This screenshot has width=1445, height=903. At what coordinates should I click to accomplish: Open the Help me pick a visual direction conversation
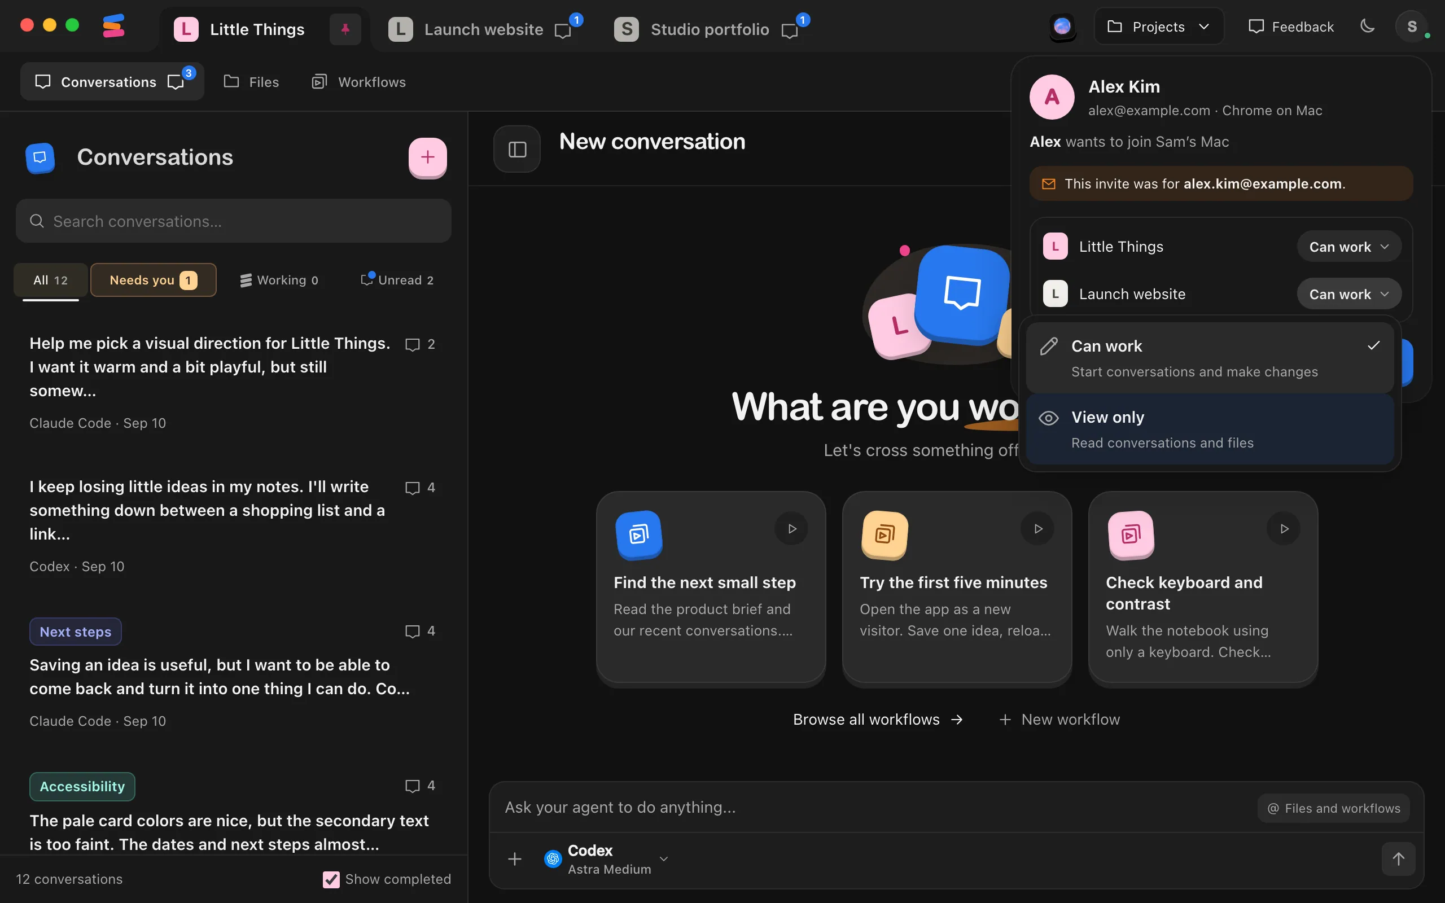[233, 382]
